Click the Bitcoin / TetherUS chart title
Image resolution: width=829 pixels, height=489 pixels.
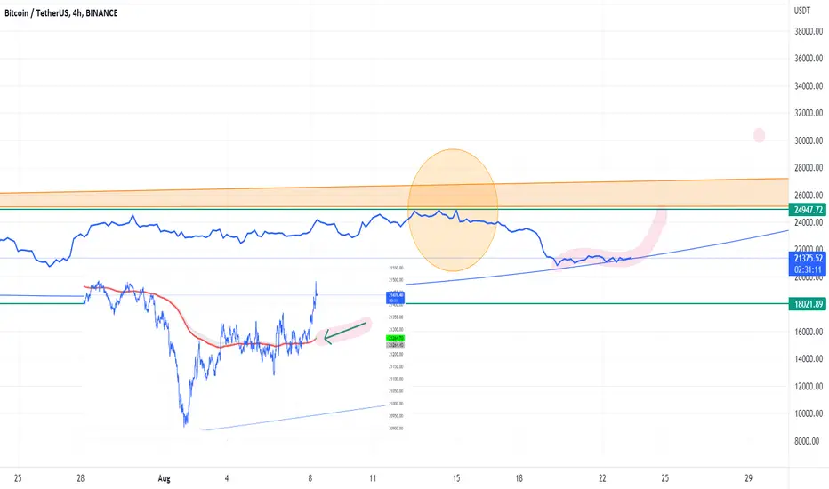[61, 12]
